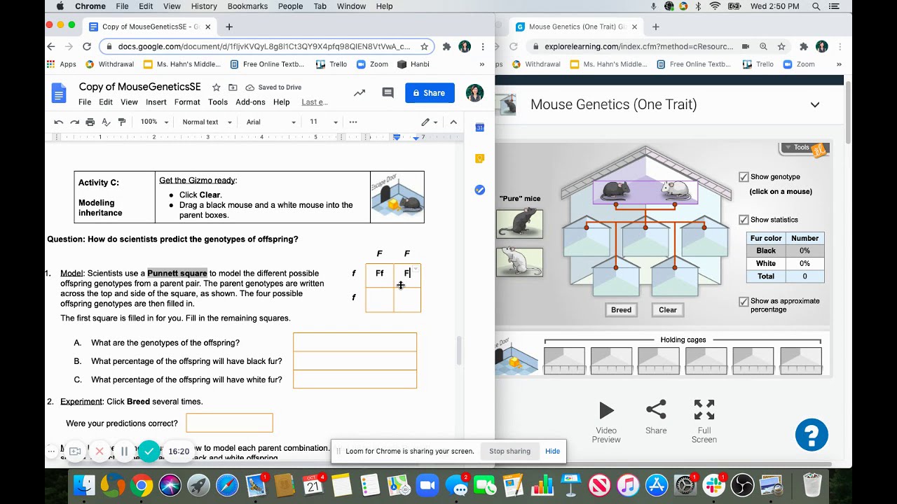Viewport: 897px width, 504px height.
Task: Toggle Show genotype checkbox
Action: (744, 177)
